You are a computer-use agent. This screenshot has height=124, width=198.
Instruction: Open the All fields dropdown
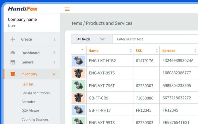click(92, 39)
